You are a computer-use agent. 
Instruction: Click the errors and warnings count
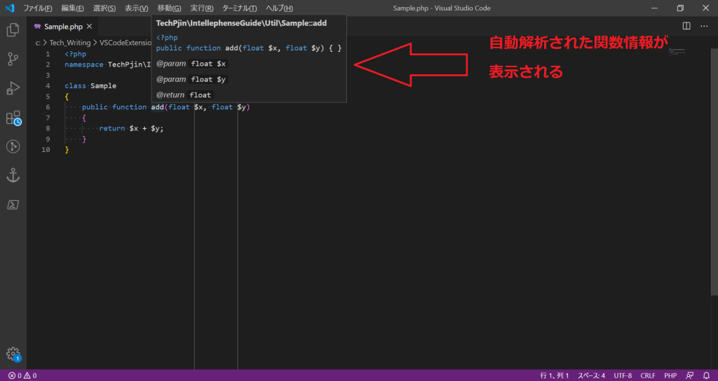(x=22, y=375)
